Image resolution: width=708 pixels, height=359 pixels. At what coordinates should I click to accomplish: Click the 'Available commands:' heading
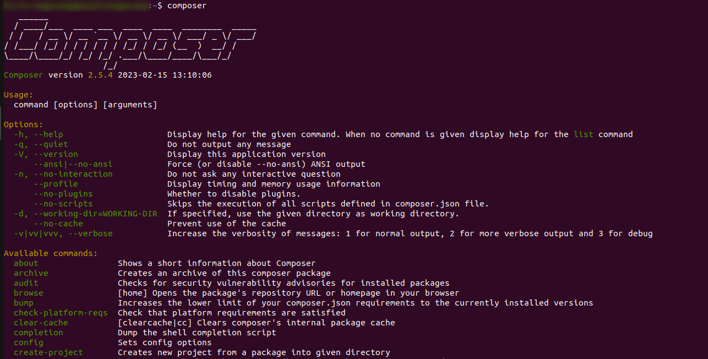click(51, 253)
